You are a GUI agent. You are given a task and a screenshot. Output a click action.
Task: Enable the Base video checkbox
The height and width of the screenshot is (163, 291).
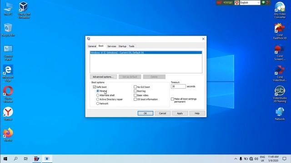tap(135, 95)
